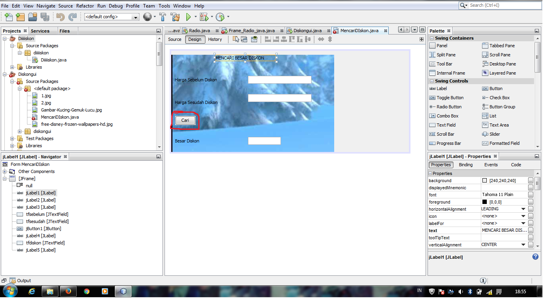Screen dimensions: 544x298
Task: Pick Progress Bar from the palette
Action: click(x=445, y=143)
